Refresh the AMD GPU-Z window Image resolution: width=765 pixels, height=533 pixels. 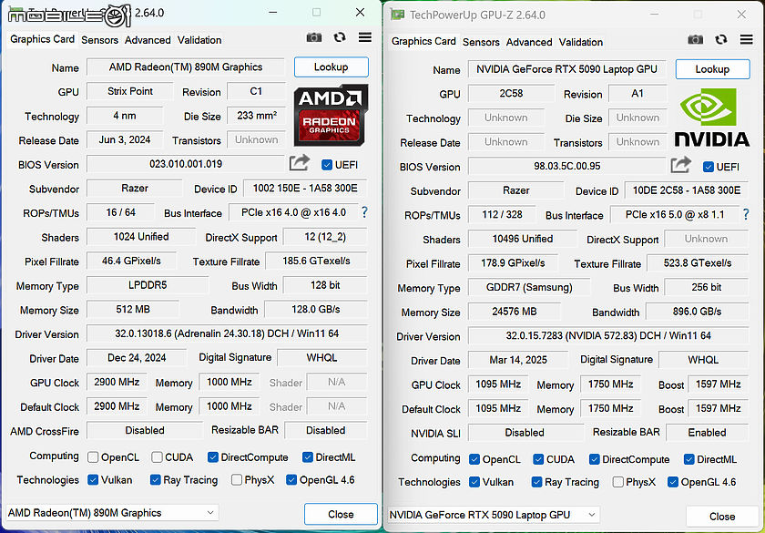(x=340, y=37)
